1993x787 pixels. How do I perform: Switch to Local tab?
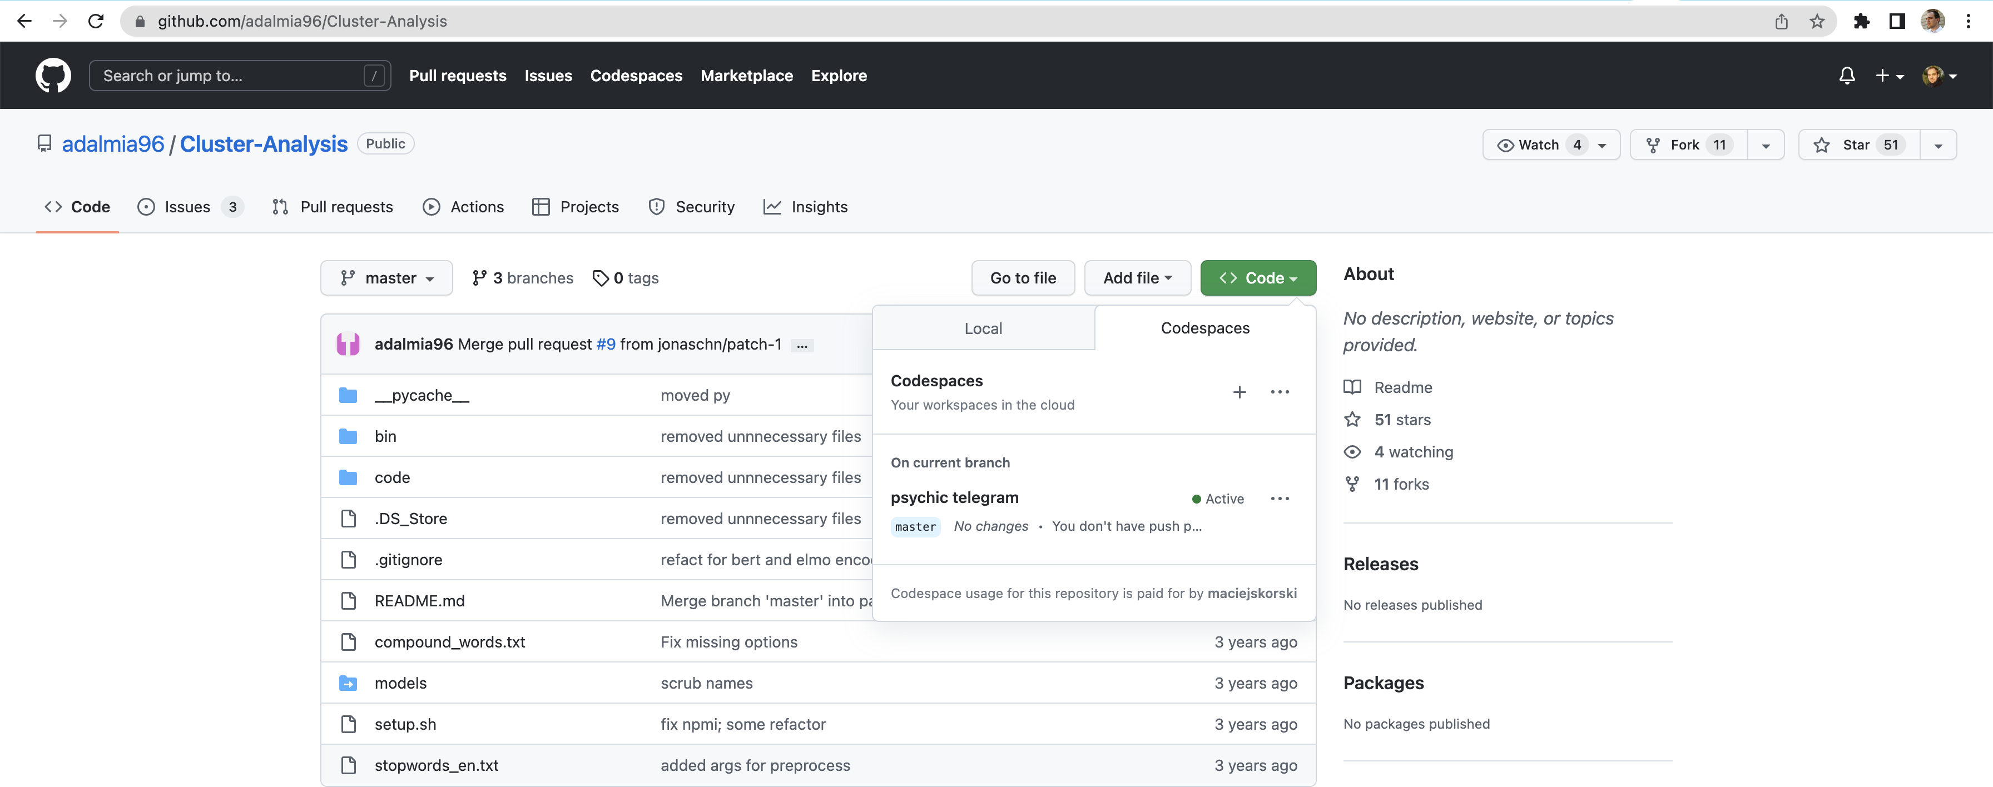(x=983, y=328)
